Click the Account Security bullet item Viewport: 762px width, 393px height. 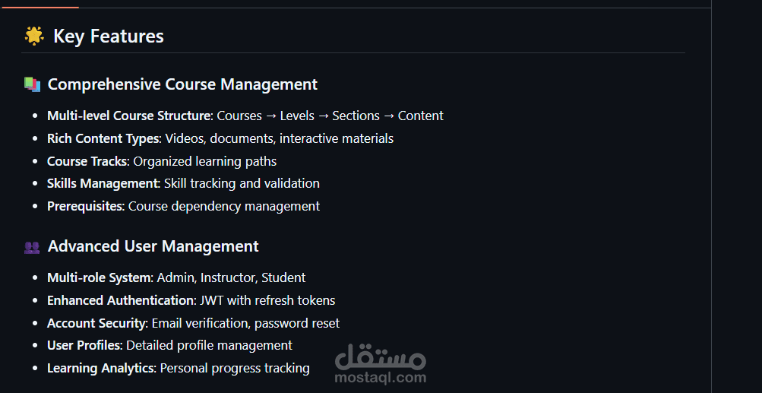(x=194, y=323)
